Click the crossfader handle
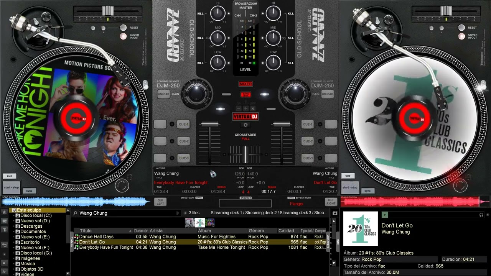Screen dimensions: 491x276 245,154
